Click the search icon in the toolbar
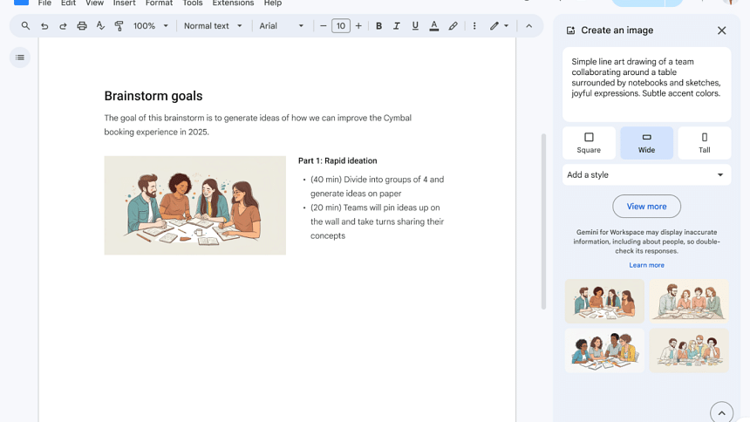Image resolution: width=750 pixels, height=422 pixels. click(x=25, y=26)
